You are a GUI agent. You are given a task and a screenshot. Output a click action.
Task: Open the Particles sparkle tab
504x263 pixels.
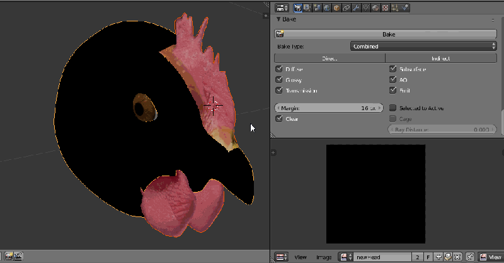(395, 8)
